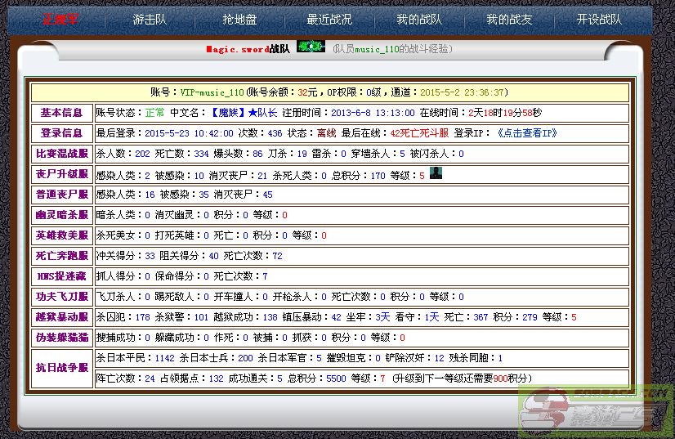Screen dimensions: 675x439
Task: Click the total score value 170
Action: coord(378,176)
